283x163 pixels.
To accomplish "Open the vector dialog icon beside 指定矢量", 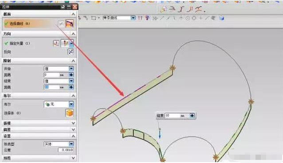I will (x=56, y=43).
